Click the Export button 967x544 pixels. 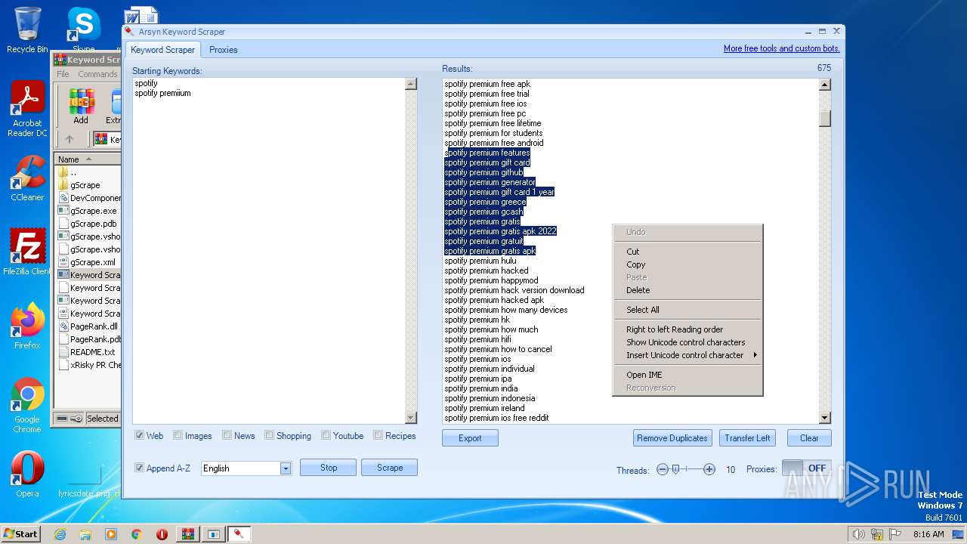click(x=470, y=438)
